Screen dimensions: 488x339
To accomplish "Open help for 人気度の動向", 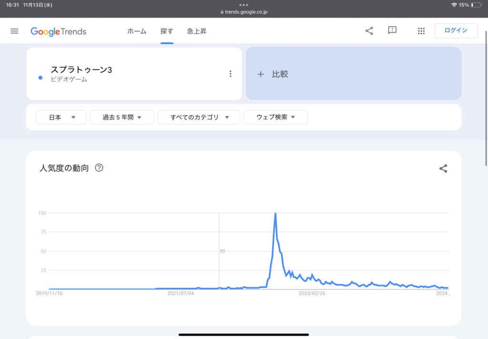I will click(x=99, y=168).
